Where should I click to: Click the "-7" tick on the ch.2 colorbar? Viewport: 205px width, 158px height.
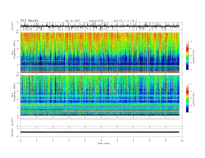(x=191, y=112)
